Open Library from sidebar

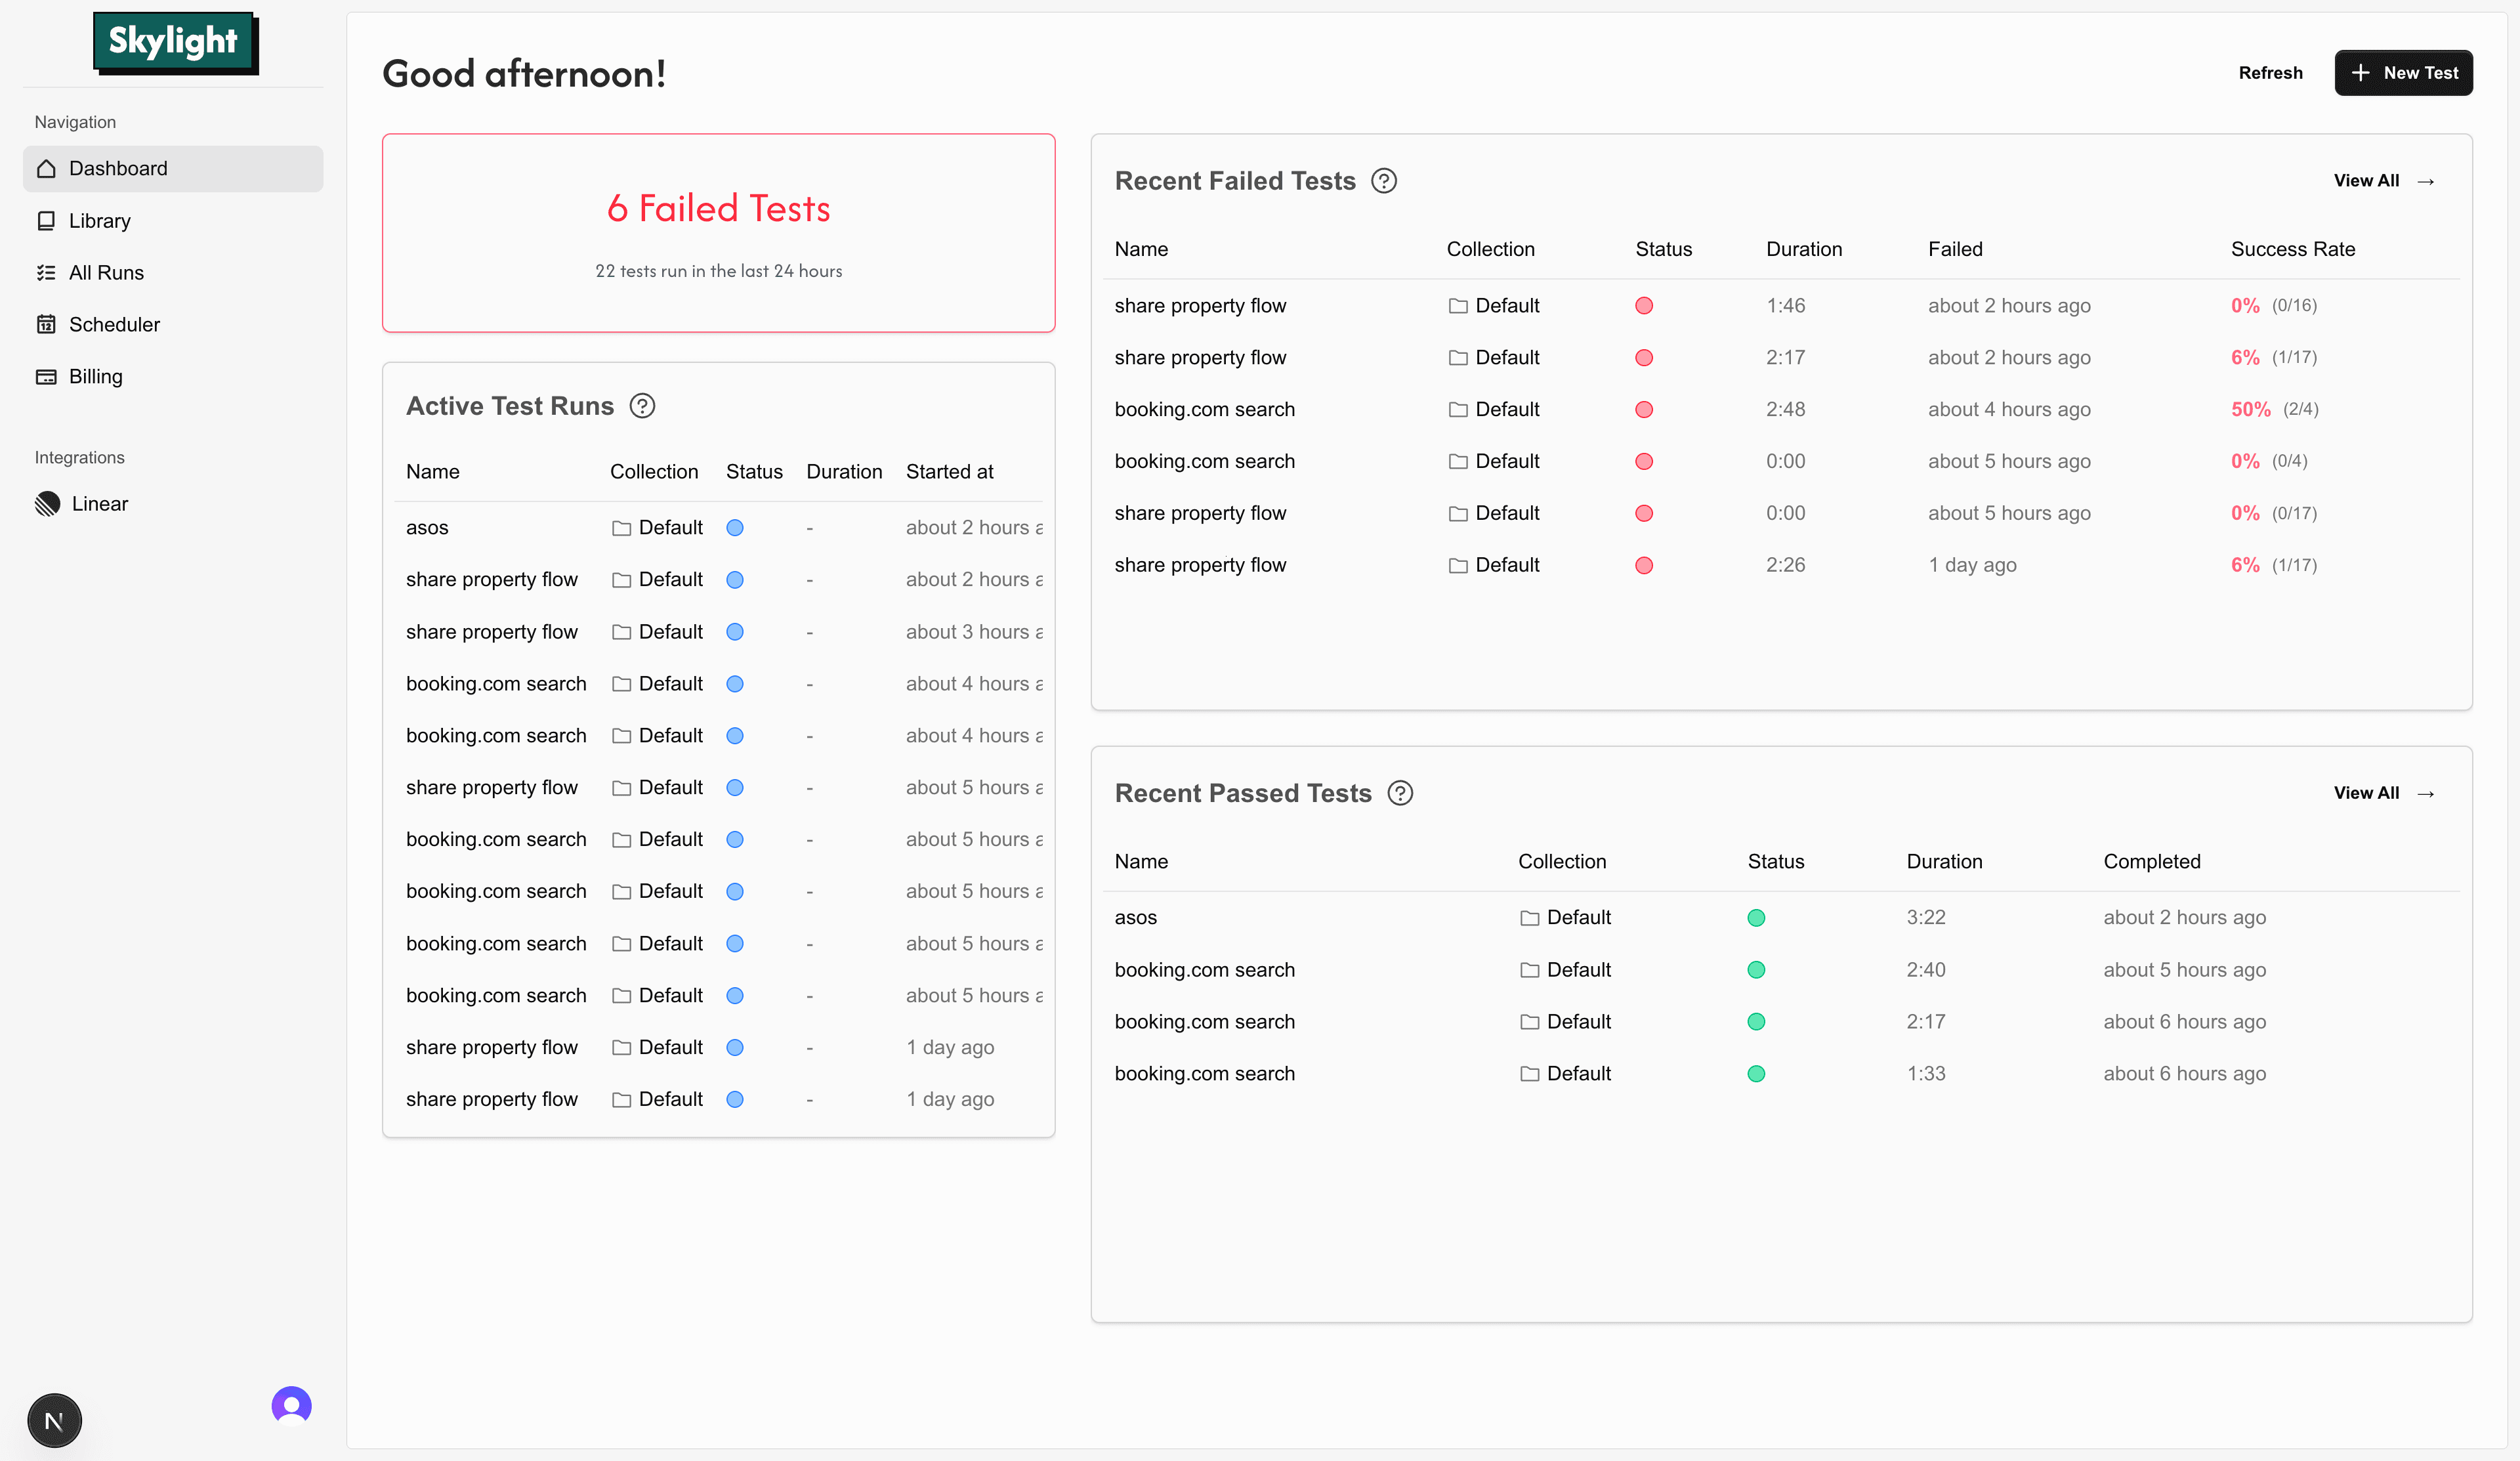pyautogui.click(x=173, y=221)
